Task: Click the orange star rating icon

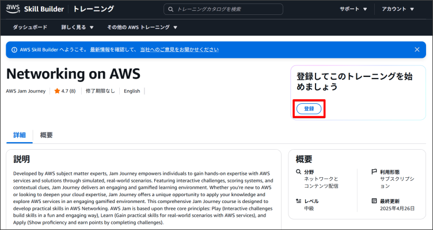Action: 57,91
